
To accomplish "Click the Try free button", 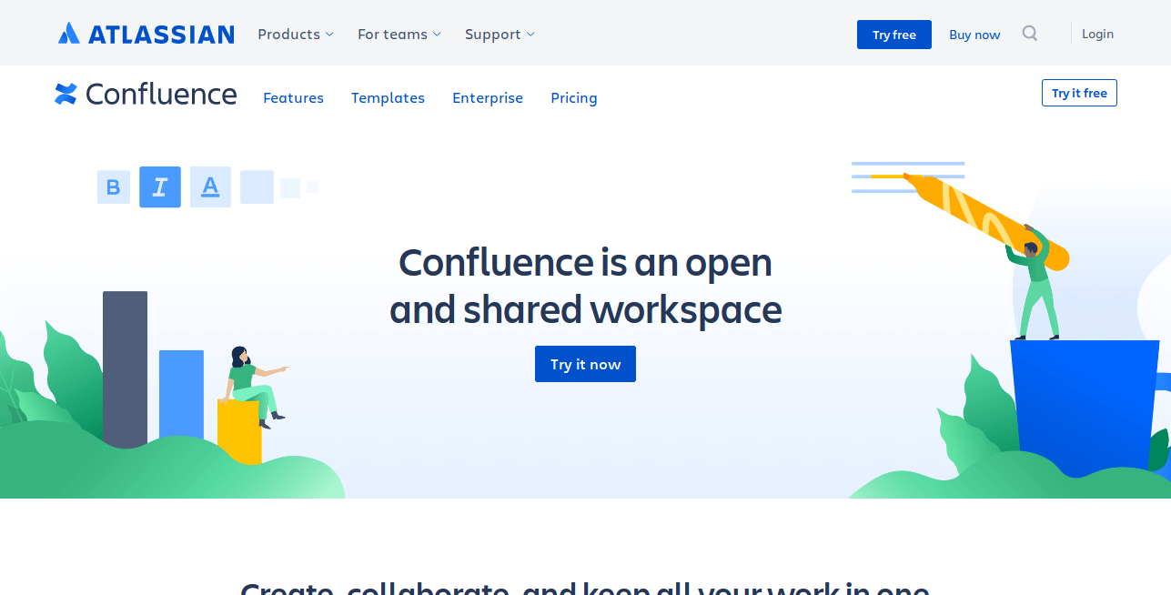I will point(893,35).
